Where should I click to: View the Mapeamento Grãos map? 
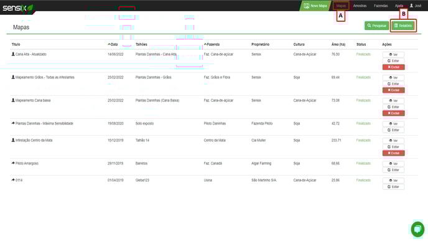[x=393, y=78]
